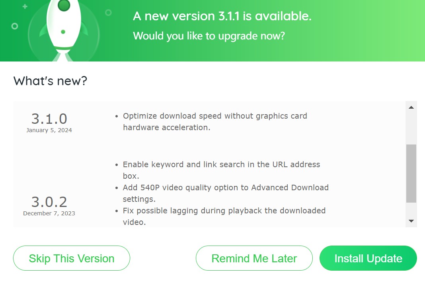Select the 'Fix possible lagging' changelog entry
425x283 pixels.
click(x=220, y=216)
